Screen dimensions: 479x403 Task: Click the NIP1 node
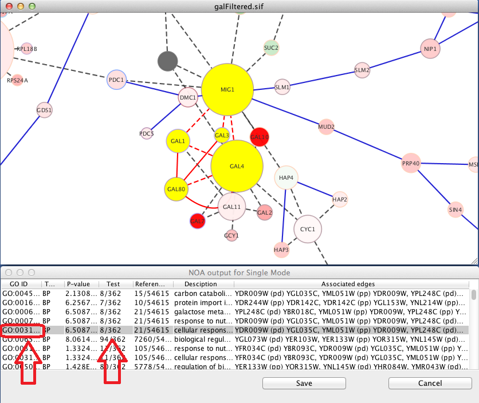pos(430,49)
